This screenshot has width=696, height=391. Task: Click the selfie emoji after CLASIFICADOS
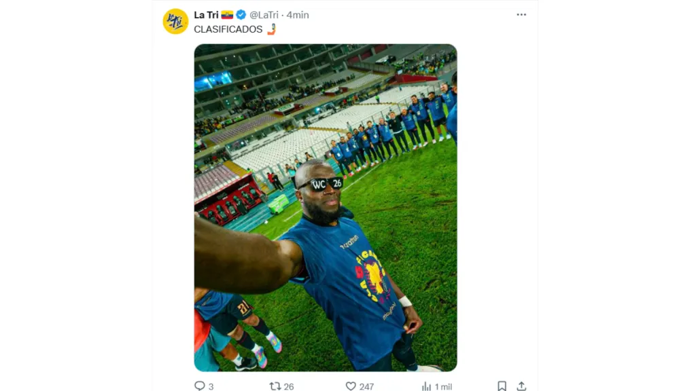click(x=271, y=29)
